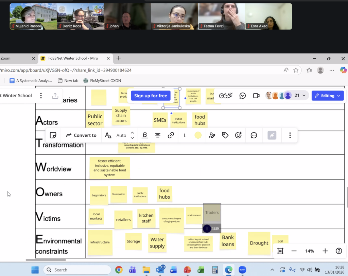Start a video call with the camera icon
348x276 pixels.
point(256,96)
